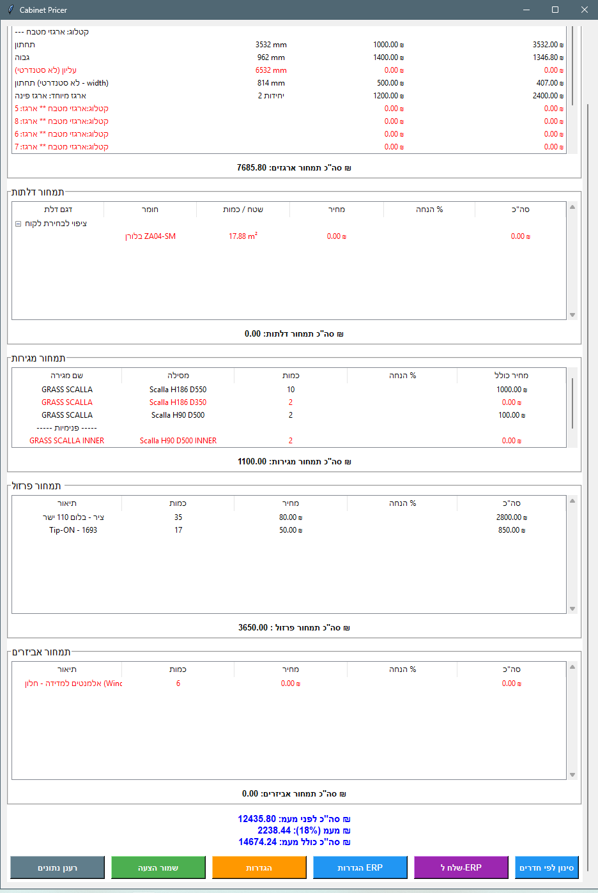Screen dimensions: 598x893
Task: Select the ארגז פינה special cabinet row
Action: (289, 96)
